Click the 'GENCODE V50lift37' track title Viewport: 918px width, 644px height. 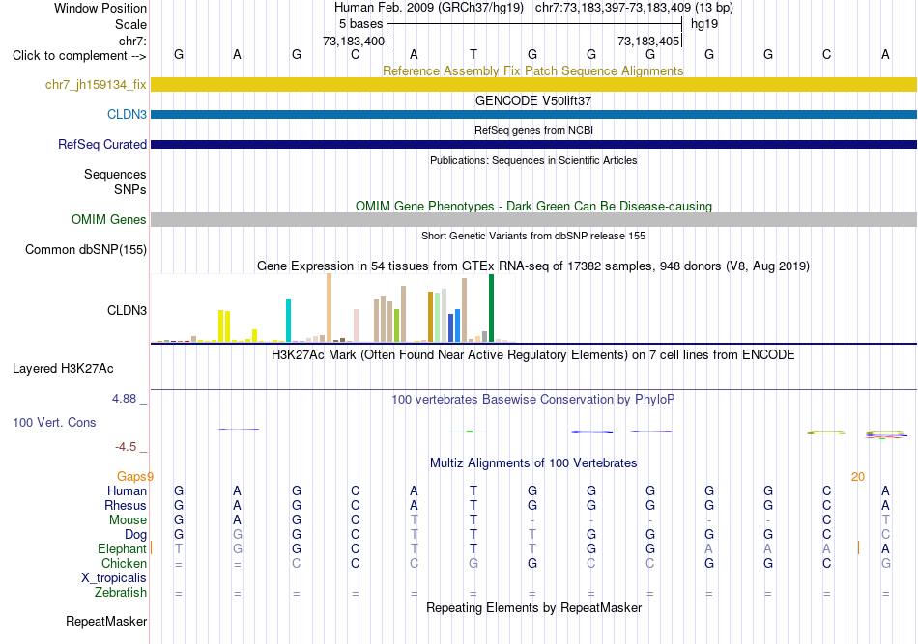[533, 100]
